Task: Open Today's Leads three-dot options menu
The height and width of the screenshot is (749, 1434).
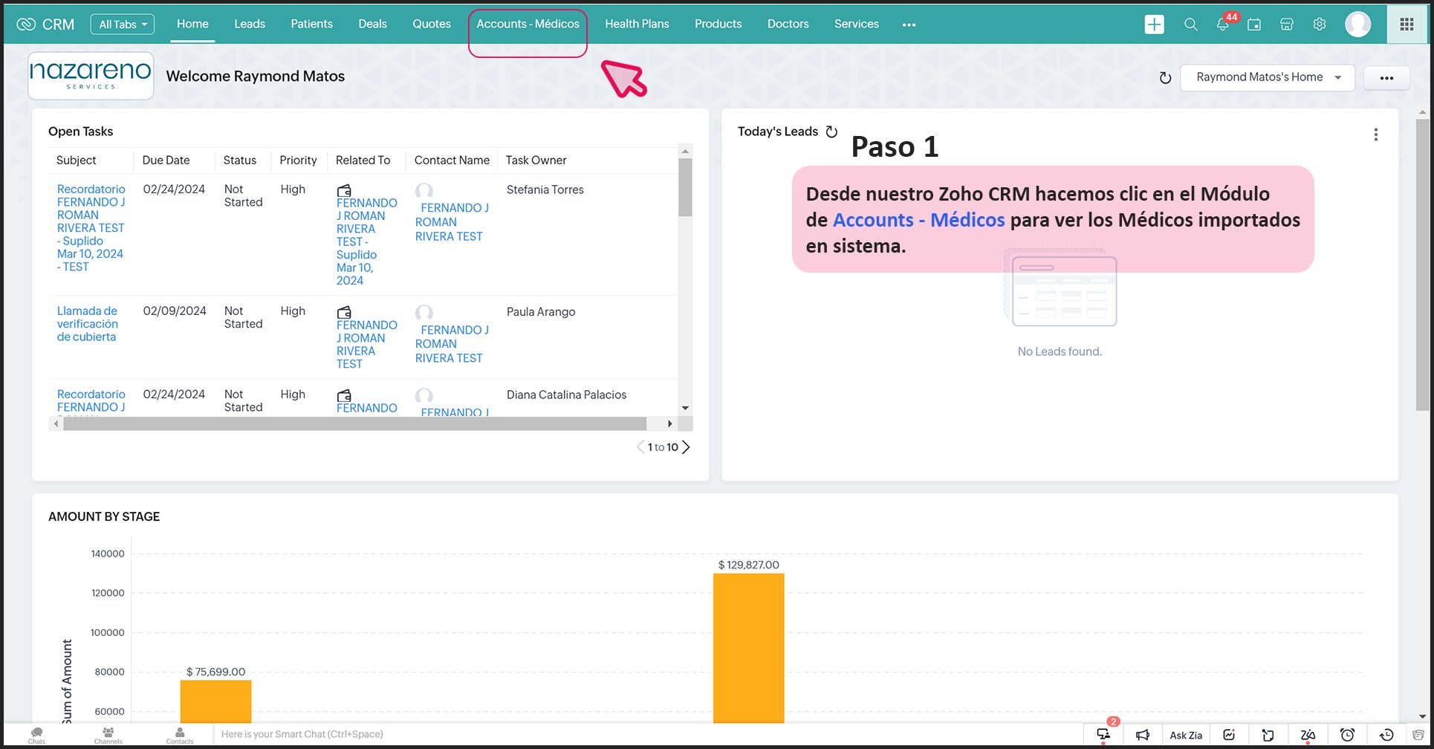Action: tap(1375, 134)
